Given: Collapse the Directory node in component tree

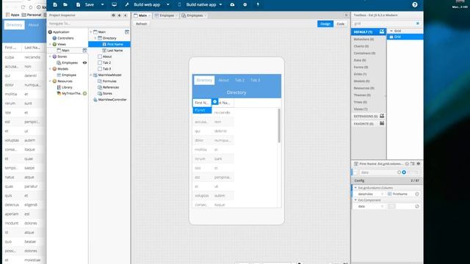Looking at the screenshot, I should click(x=95, y=38).
